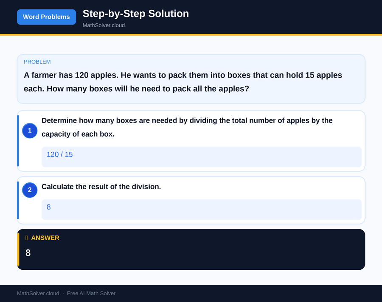Click the result box showing 8
Viewport: 382px width, 302px height.
pyautogui.click(x=202, y=210)
